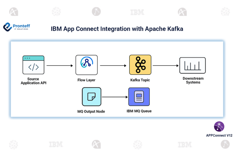This screenshot has height=156, width=234.
Task: Select the "Flow Layer" text label
Action: point(87,80)
